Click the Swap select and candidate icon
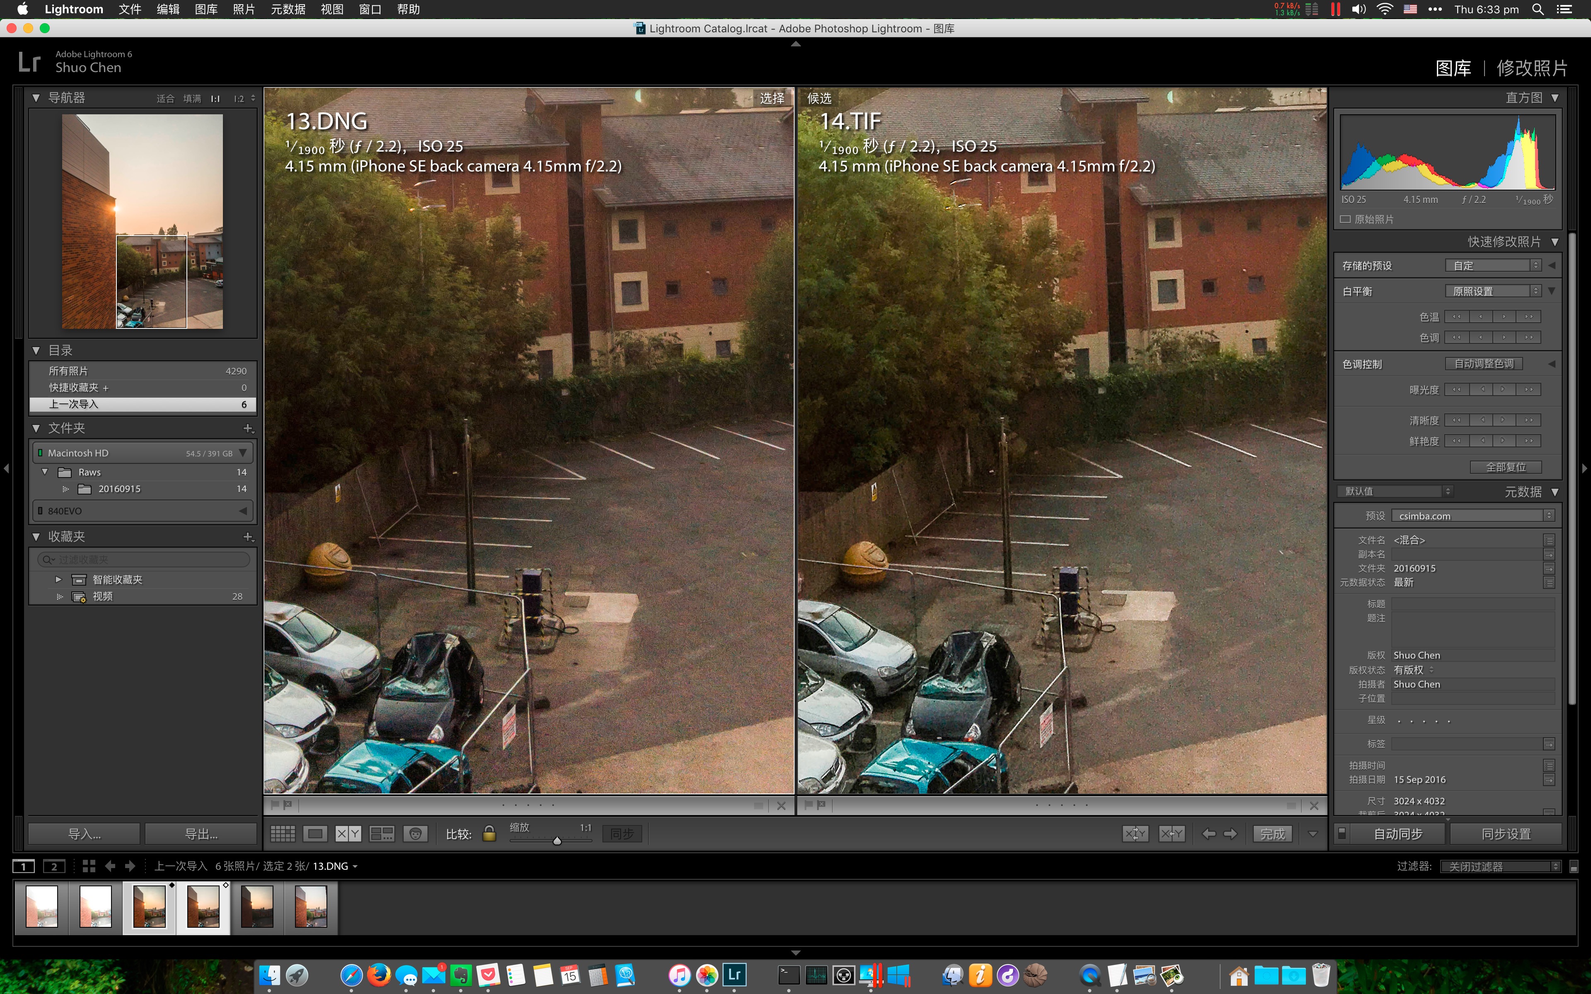Viewport: 1591px width, 994px height. (x=1135, y=834)
